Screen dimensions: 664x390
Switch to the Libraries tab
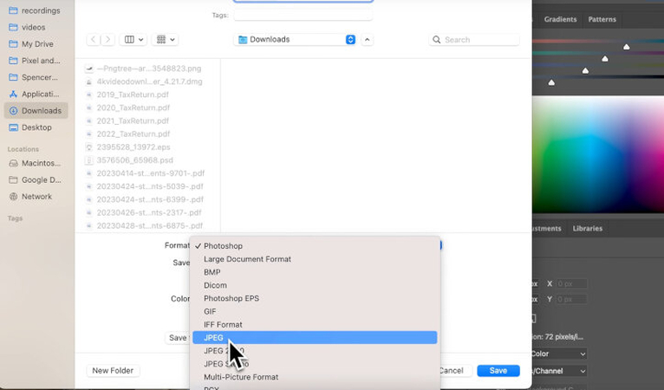[x=588, y=229]
